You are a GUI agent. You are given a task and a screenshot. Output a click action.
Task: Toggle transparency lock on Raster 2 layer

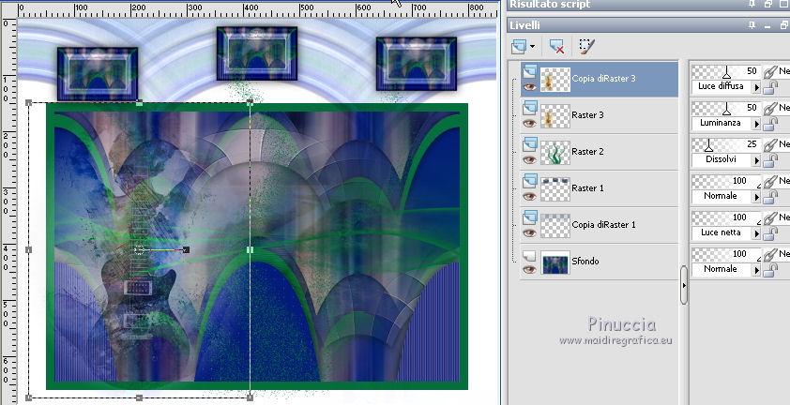point(771,159)
